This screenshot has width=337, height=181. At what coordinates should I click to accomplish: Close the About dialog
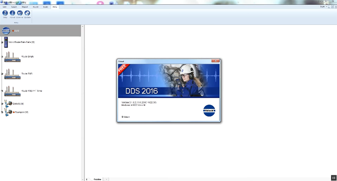click(x=217, y=61)
